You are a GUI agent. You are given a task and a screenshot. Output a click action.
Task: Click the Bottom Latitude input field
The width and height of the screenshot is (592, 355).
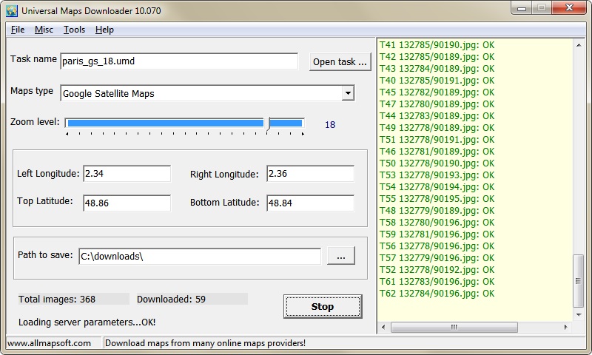pos(310,203)
